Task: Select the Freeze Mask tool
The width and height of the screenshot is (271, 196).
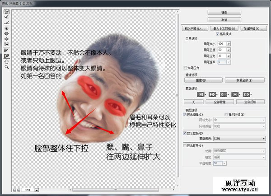Action: pyautogui.click(x=7, y=50)
